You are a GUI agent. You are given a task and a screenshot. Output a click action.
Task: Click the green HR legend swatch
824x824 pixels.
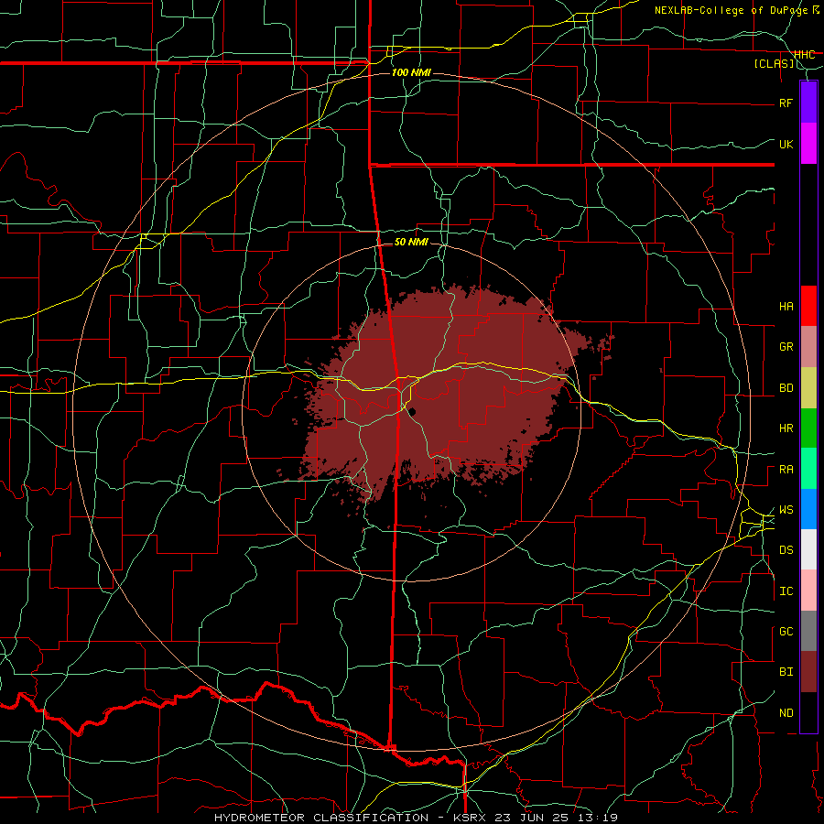click(x=808, y=428)
